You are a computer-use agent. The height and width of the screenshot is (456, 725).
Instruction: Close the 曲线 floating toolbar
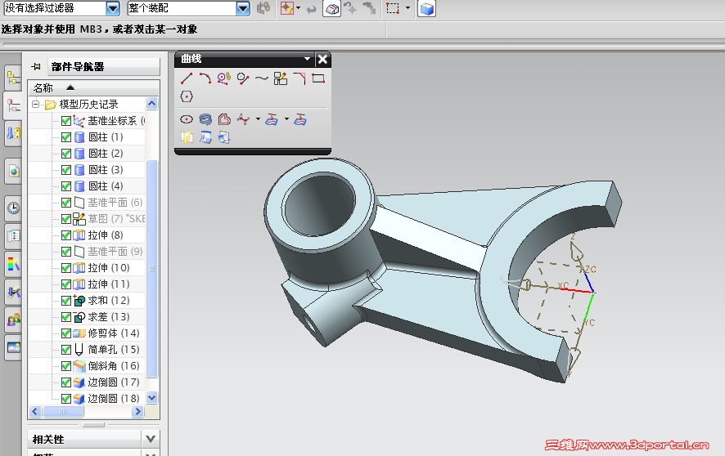coord(322,59)
